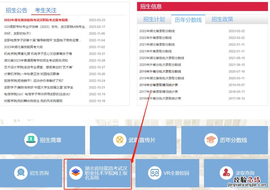Click the 招生简章 book icon
270x190 pixels.
click(x=31, y=140)
